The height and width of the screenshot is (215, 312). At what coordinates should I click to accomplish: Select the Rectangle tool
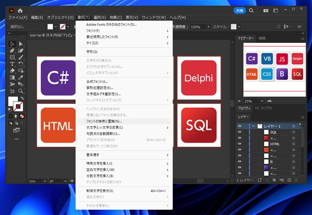12,58
